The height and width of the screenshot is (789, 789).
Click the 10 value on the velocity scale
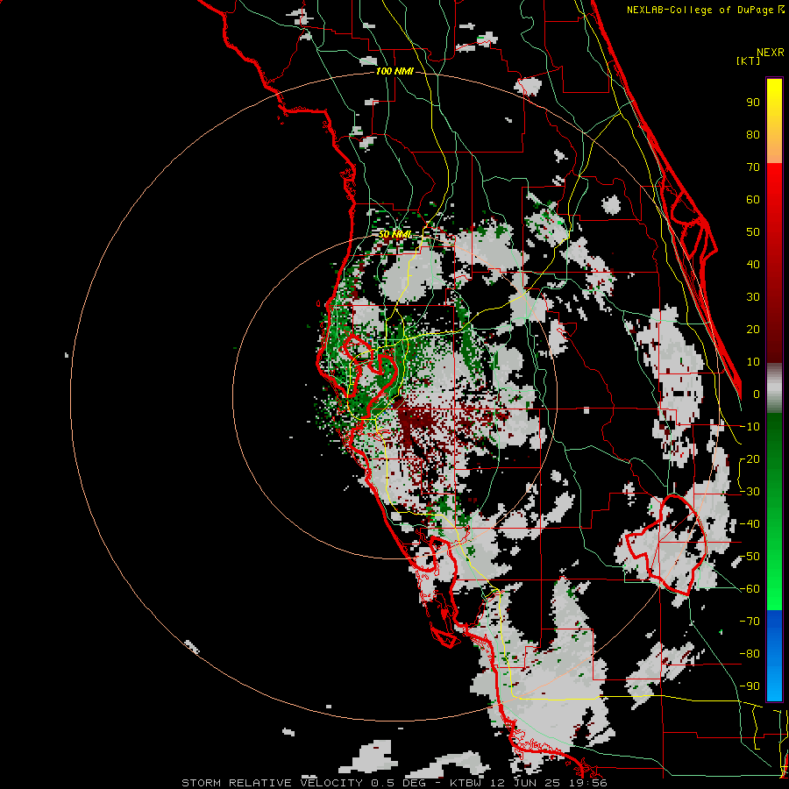tap(753, 362)
